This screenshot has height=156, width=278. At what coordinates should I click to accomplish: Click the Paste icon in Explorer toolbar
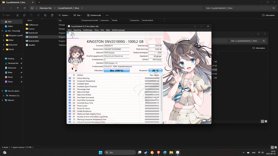[31, 15]
